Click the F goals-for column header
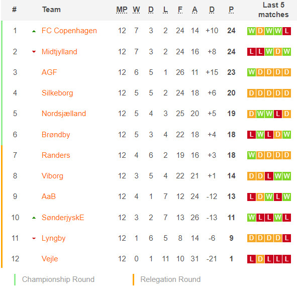 coord(180,10)
